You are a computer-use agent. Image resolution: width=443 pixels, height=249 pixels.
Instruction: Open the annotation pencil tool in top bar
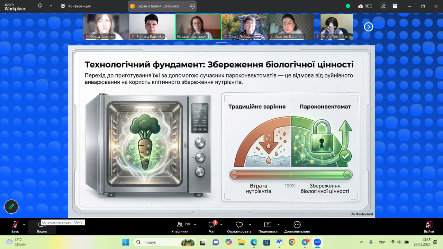click(383, 6)
